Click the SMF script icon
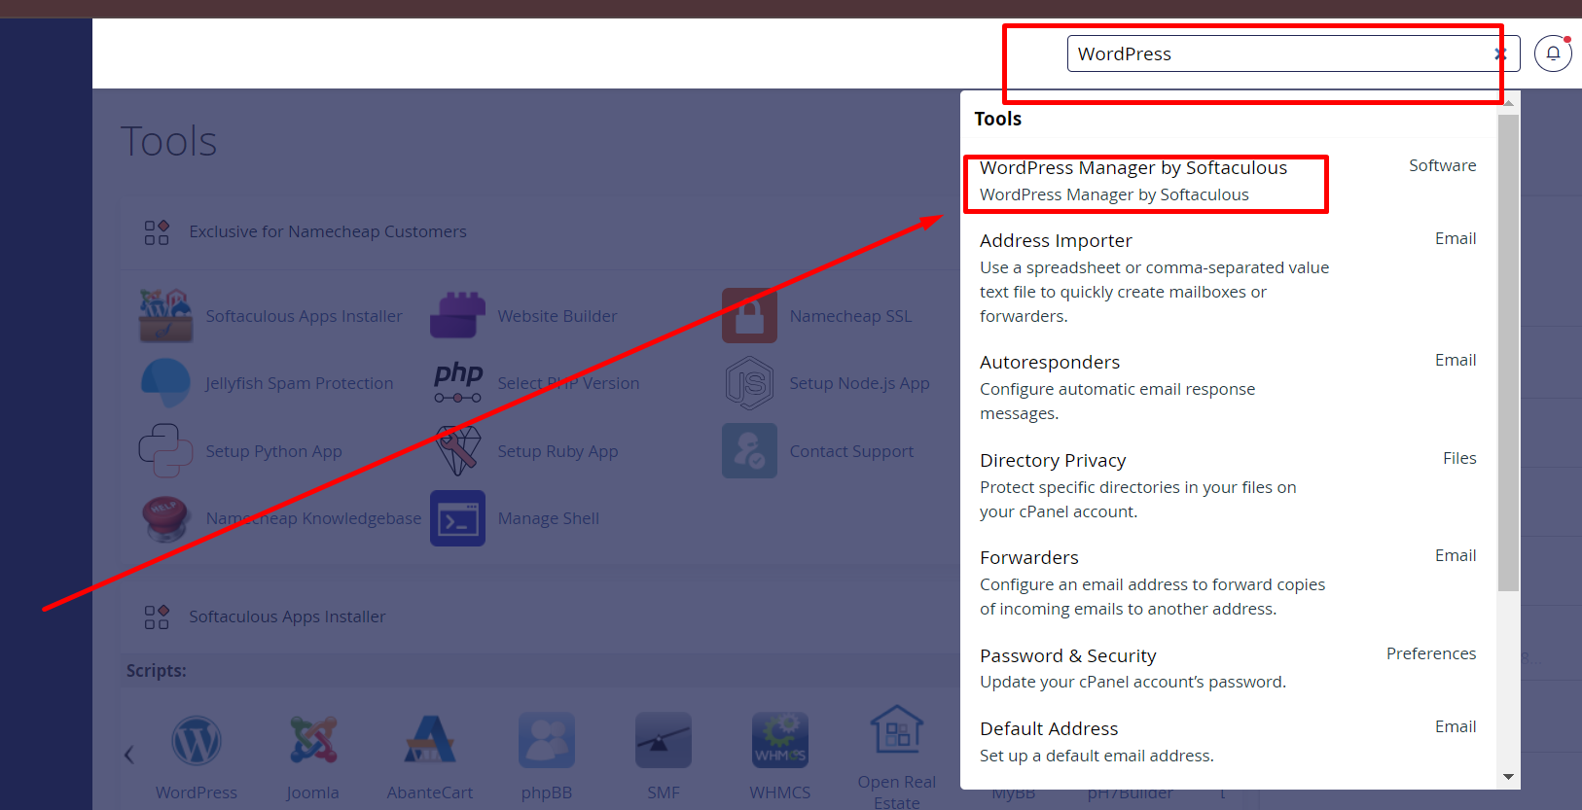Viewport: 1582px width, 810px height. [x=664, y=741]
